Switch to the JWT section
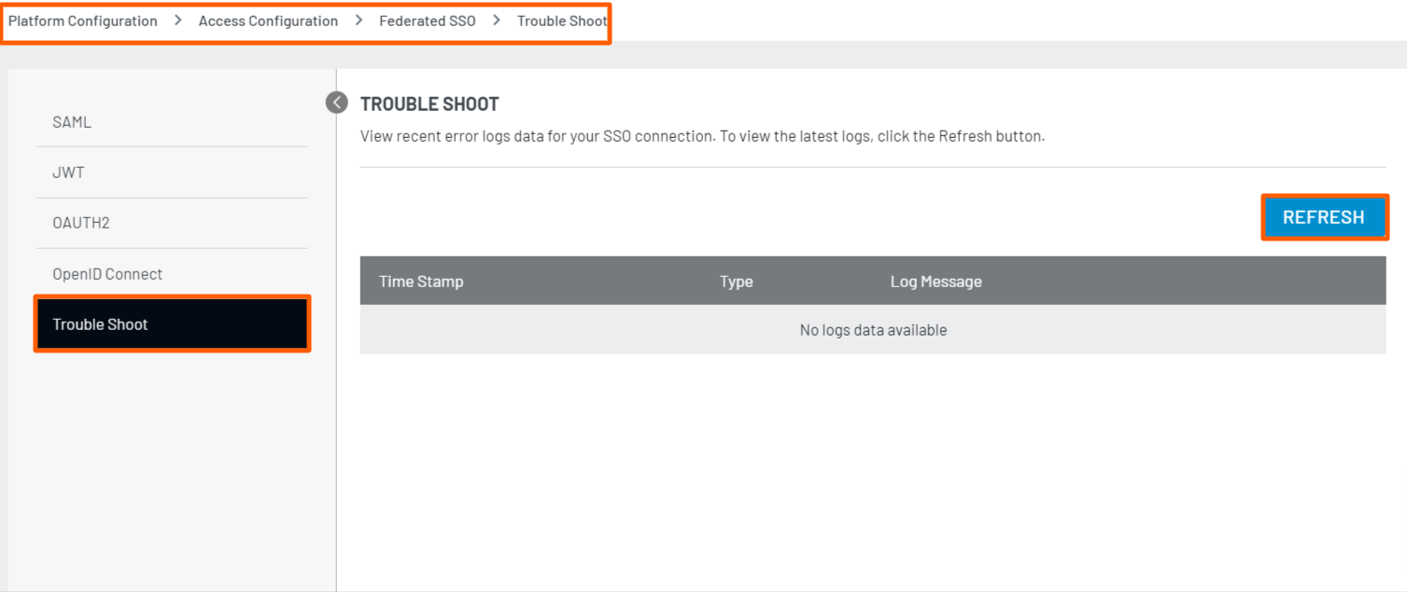 click(x=68, y=172)
